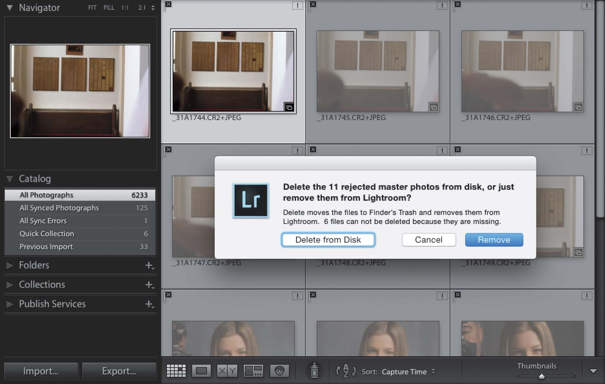Open People face view icon
The image size is (605, 384).
click(279, 371)
